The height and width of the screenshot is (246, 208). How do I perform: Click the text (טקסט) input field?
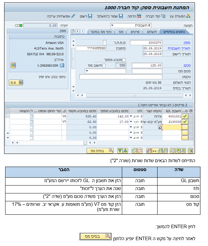[x=121, y=77]
